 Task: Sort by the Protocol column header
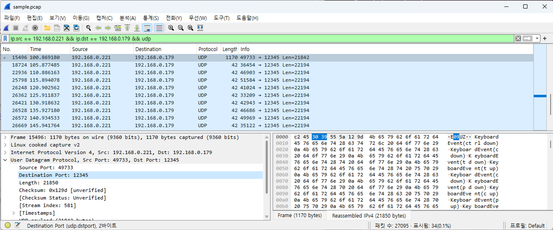(x=208, y=49)
